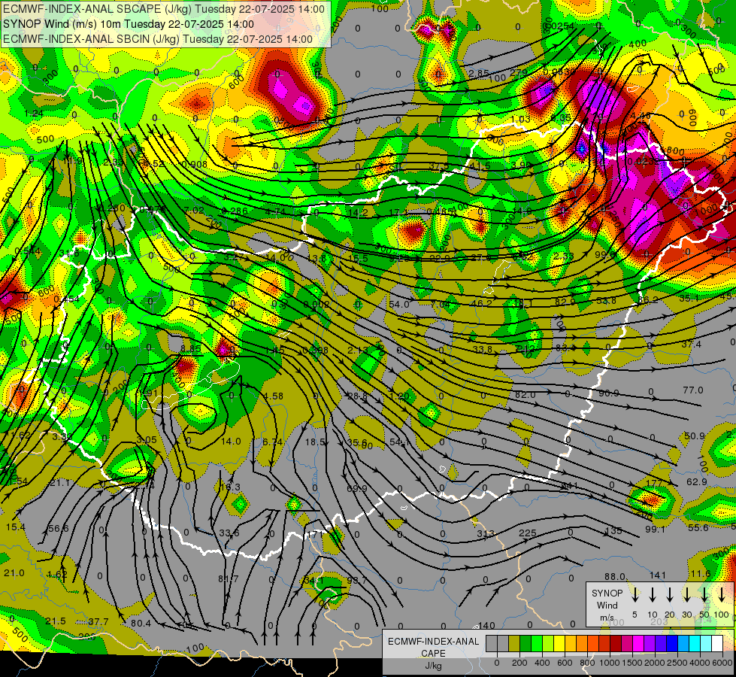This screenshot has width=736, height=677.
Task: Click the map value 56.6
Action: pyautogui.click(x=58, y=529)
